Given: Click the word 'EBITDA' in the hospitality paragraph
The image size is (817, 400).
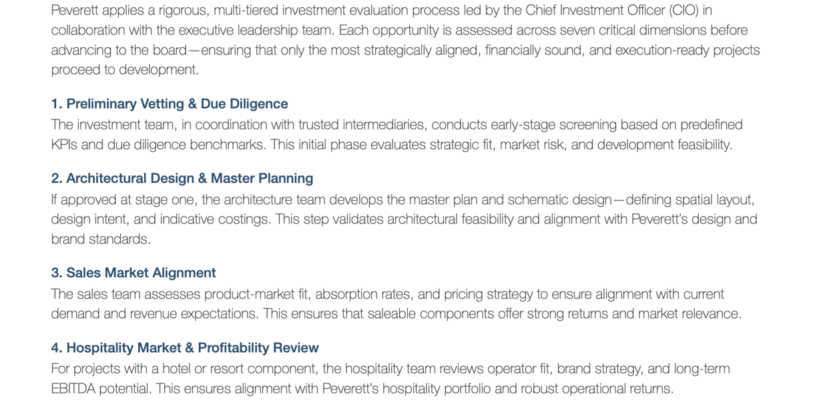Looking at the screenshot, I should (73, 389).
